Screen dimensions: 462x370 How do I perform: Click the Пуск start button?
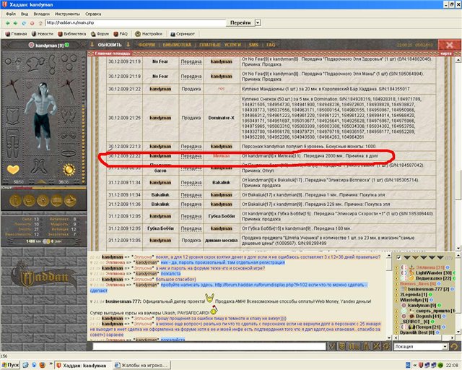14,364
